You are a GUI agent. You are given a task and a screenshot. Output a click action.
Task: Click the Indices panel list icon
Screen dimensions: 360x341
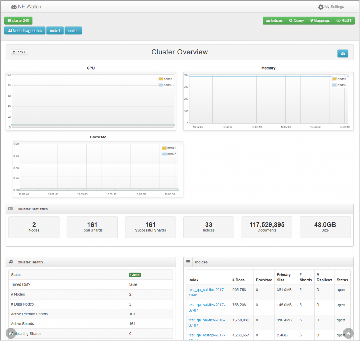(188, 262)
